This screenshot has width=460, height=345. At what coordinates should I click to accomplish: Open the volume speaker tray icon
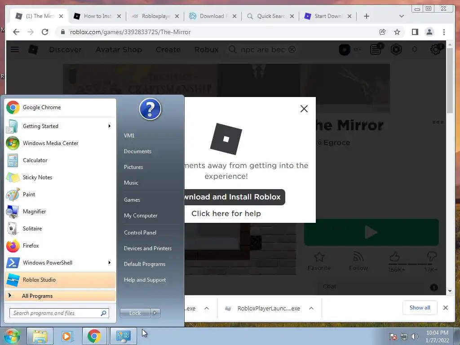point(415,336)
